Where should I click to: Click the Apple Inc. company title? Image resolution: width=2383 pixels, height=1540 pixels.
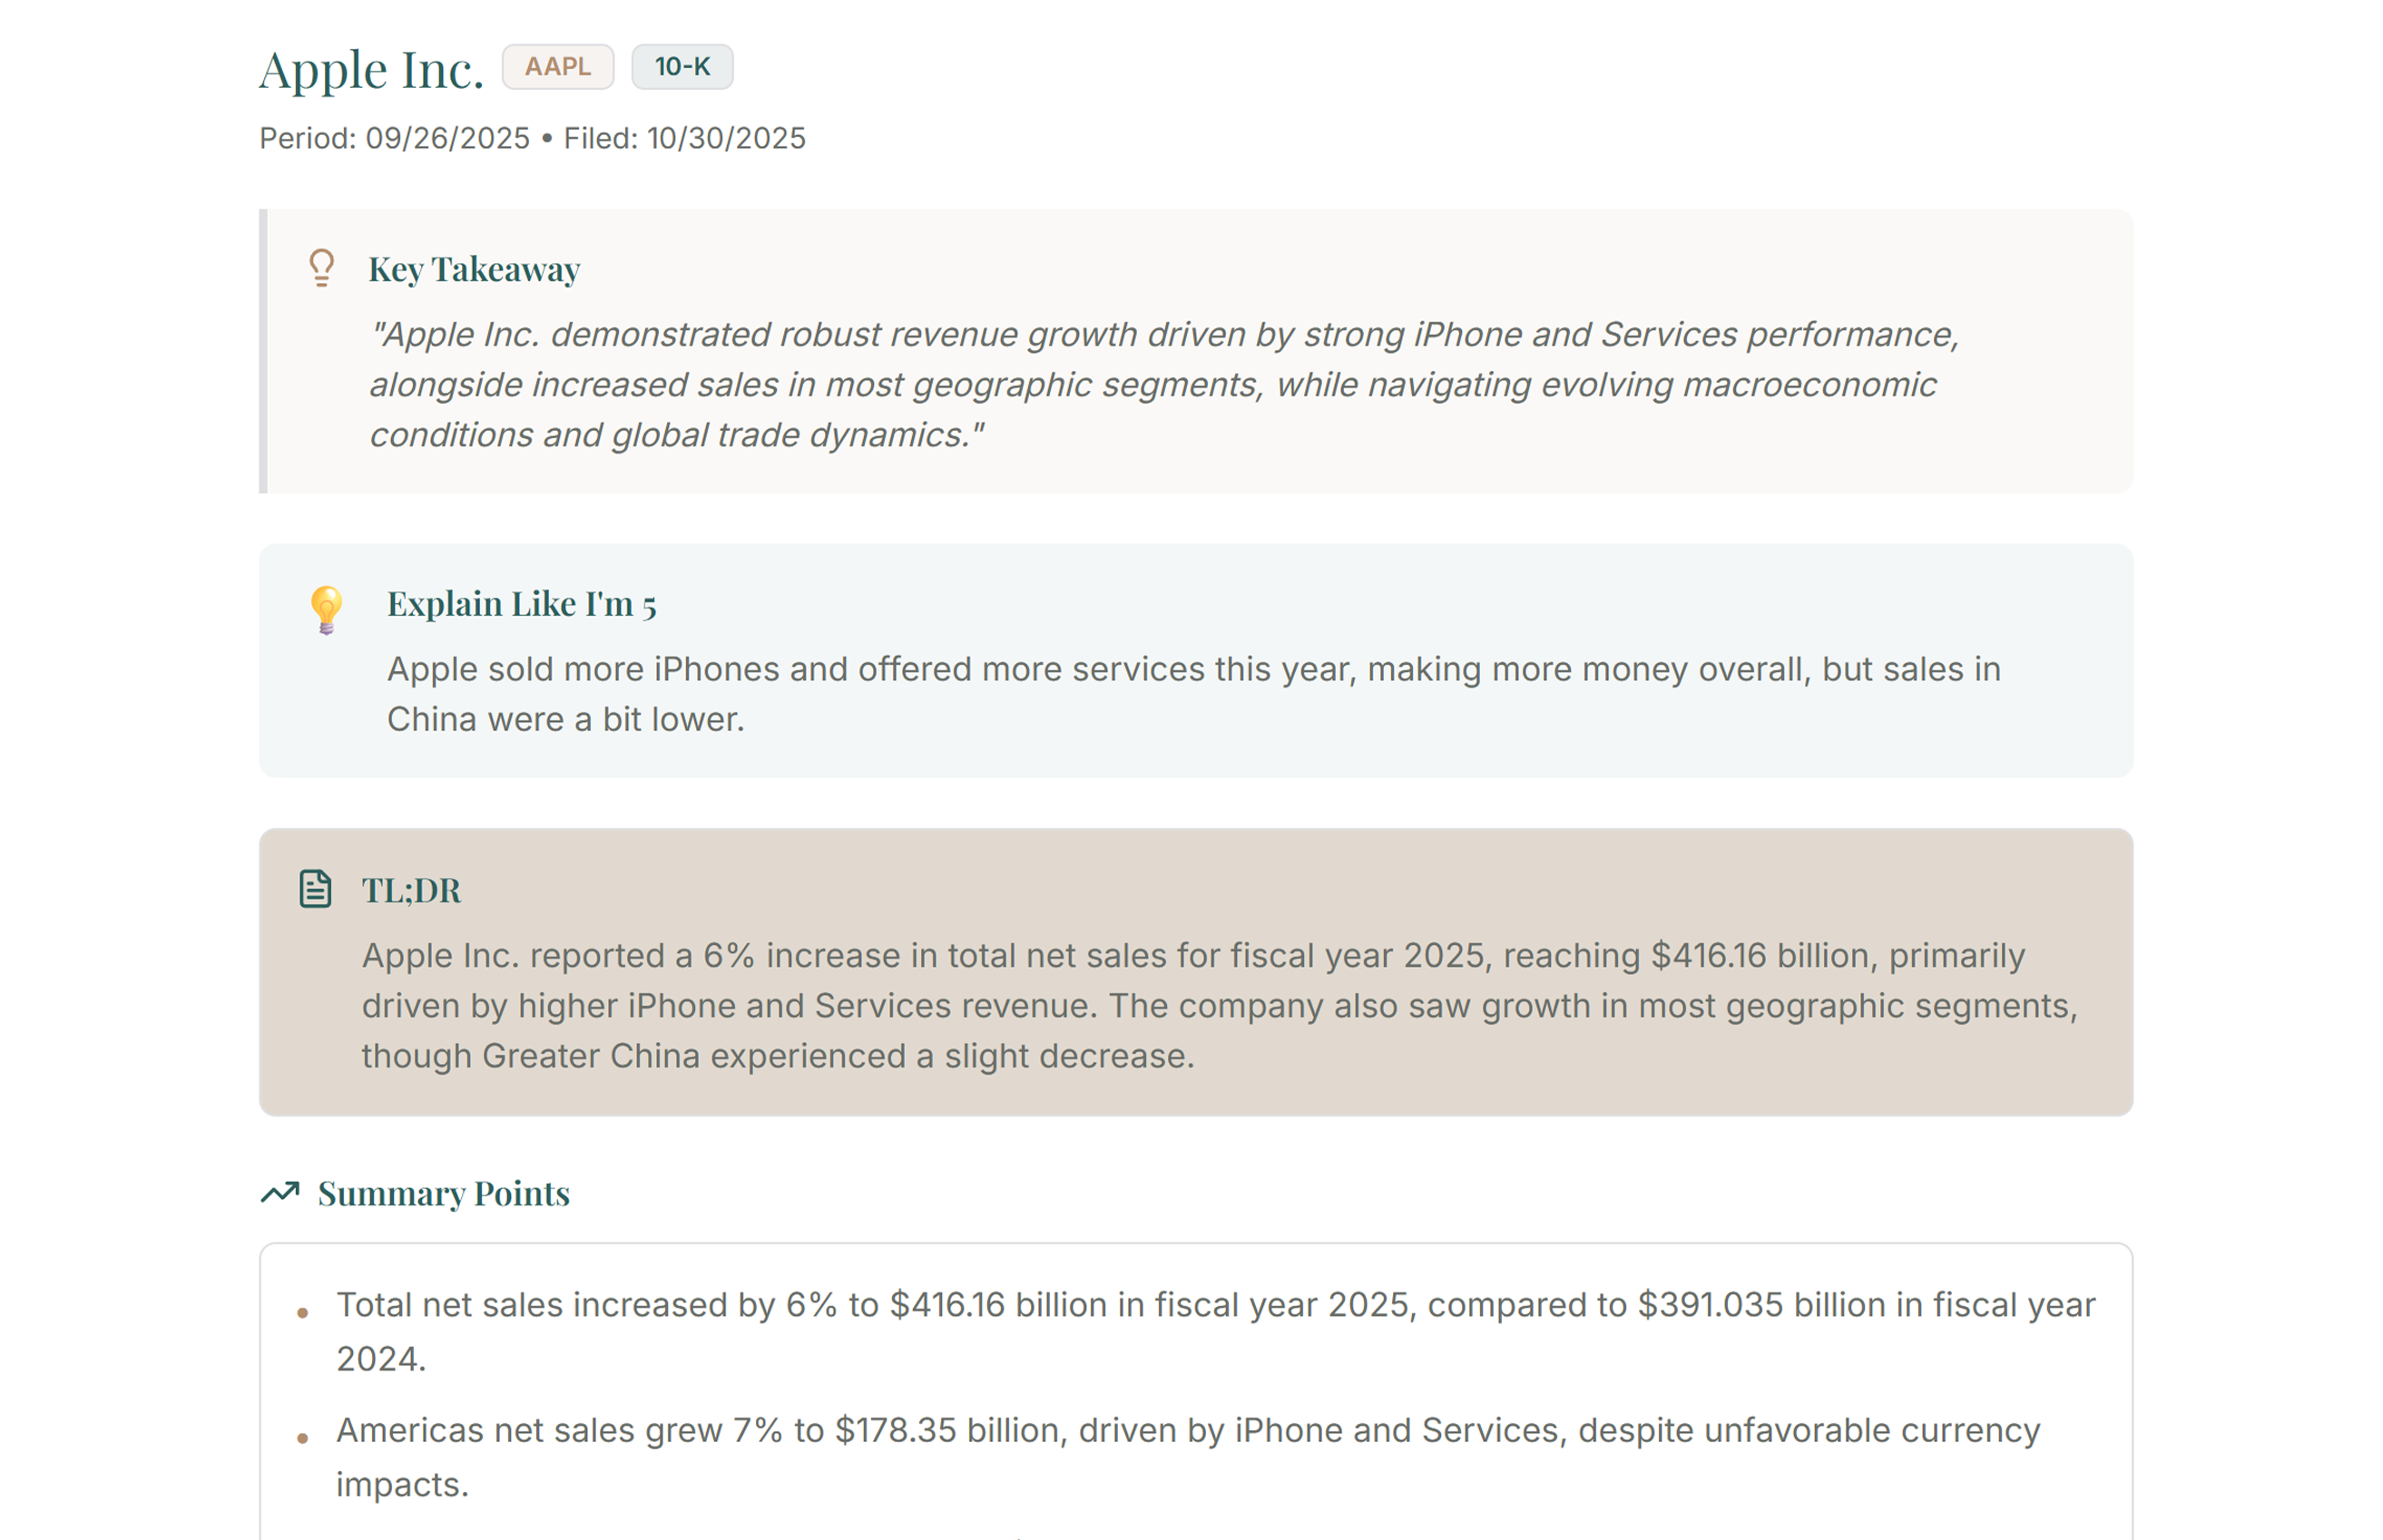tap(371, 70)
